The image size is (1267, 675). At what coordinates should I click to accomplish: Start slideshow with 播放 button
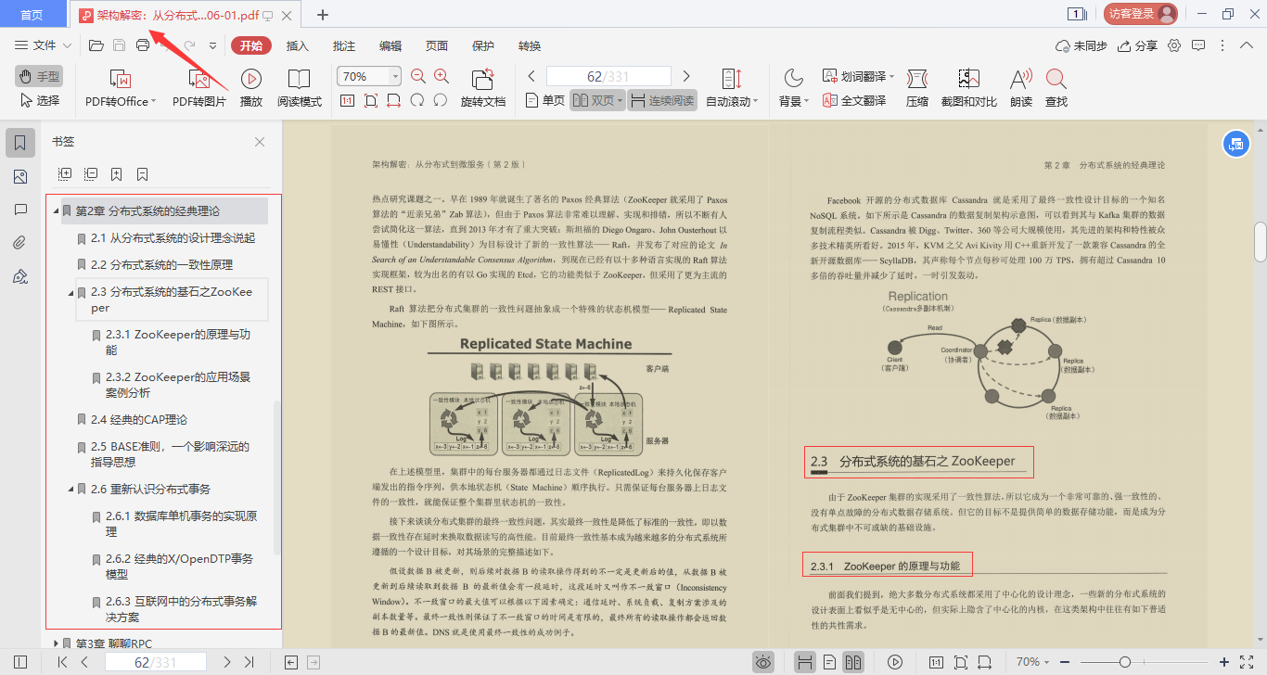click(x=250, y=89)
